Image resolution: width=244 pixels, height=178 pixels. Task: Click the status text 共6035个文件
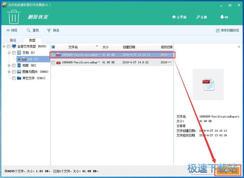[x=14, y=171]
